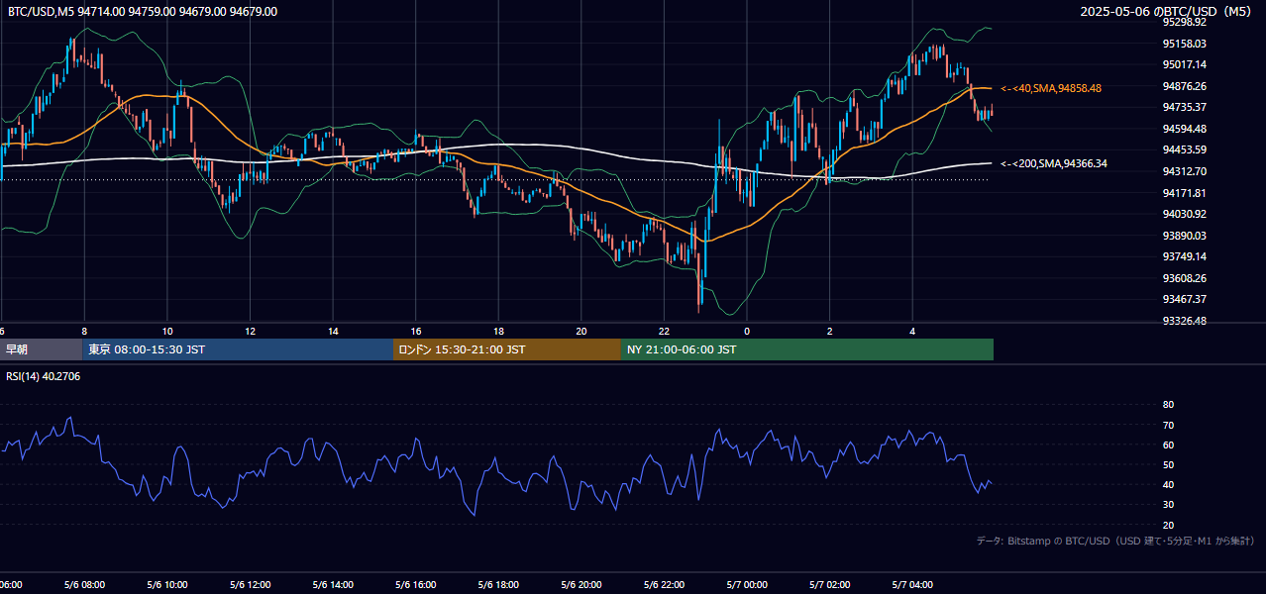Click the 5/6 08:00 time axis label

coord(84,585)
